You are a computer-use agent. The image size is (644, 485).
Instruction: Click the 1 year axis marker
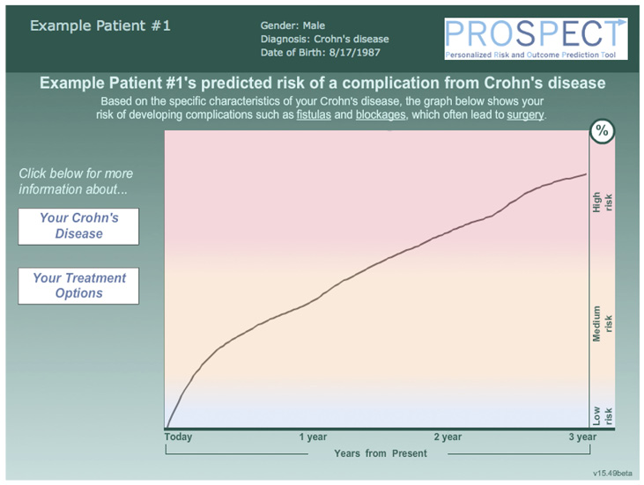pyautogui.click(x=313, y=437)
